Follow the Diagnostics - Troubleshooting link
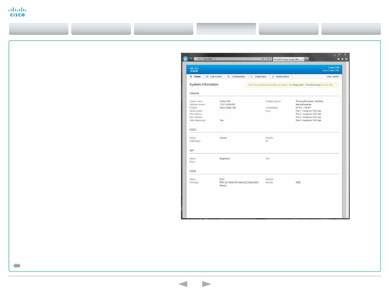Screen dimensions: 389x291 click(307, 85)
